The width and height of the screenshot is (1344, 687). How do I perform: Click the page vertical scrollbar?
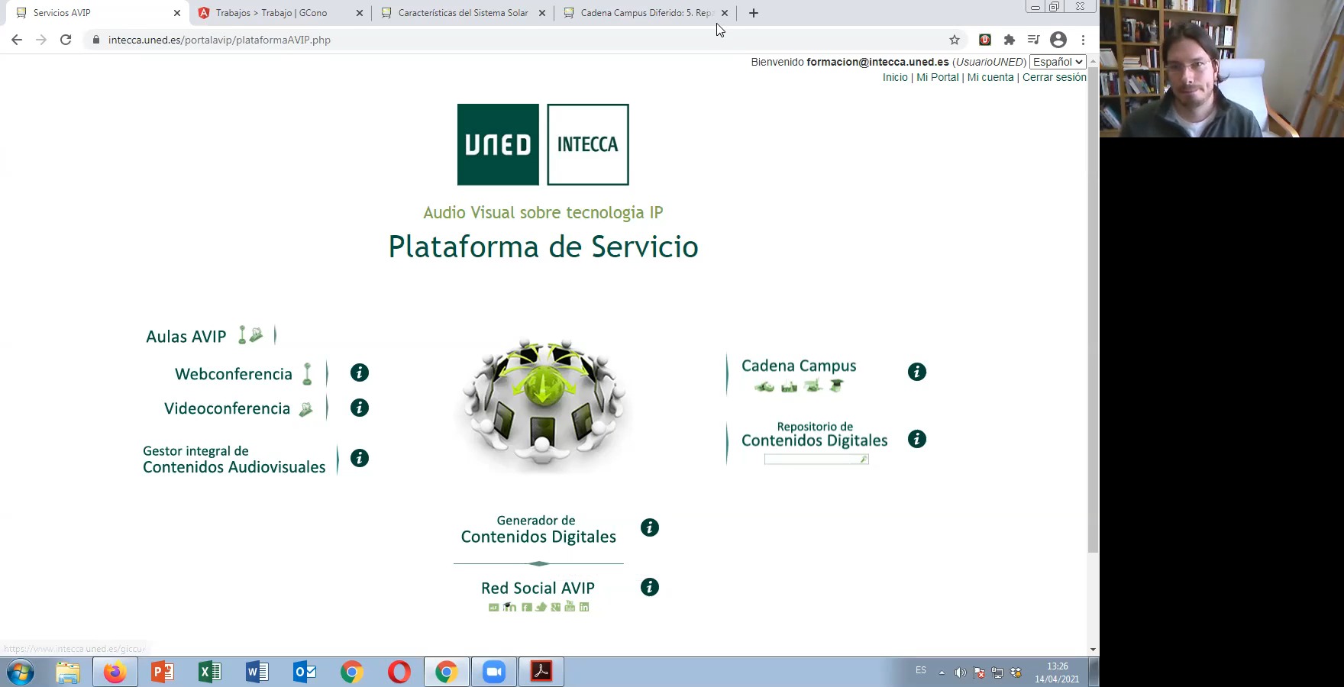pyautogui.click(x=1094, y=310)
